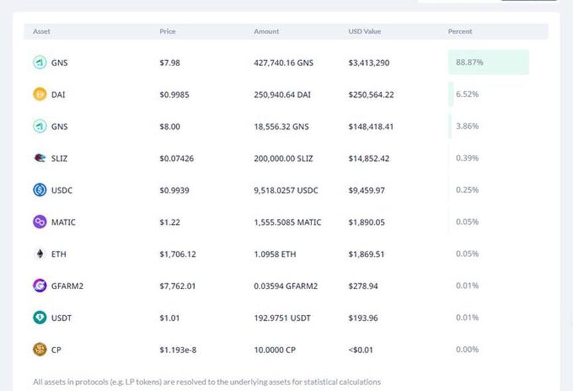This screenshot has height=391, width=573.
Task: Select the ETH asset name
Action: pos(59,254)
